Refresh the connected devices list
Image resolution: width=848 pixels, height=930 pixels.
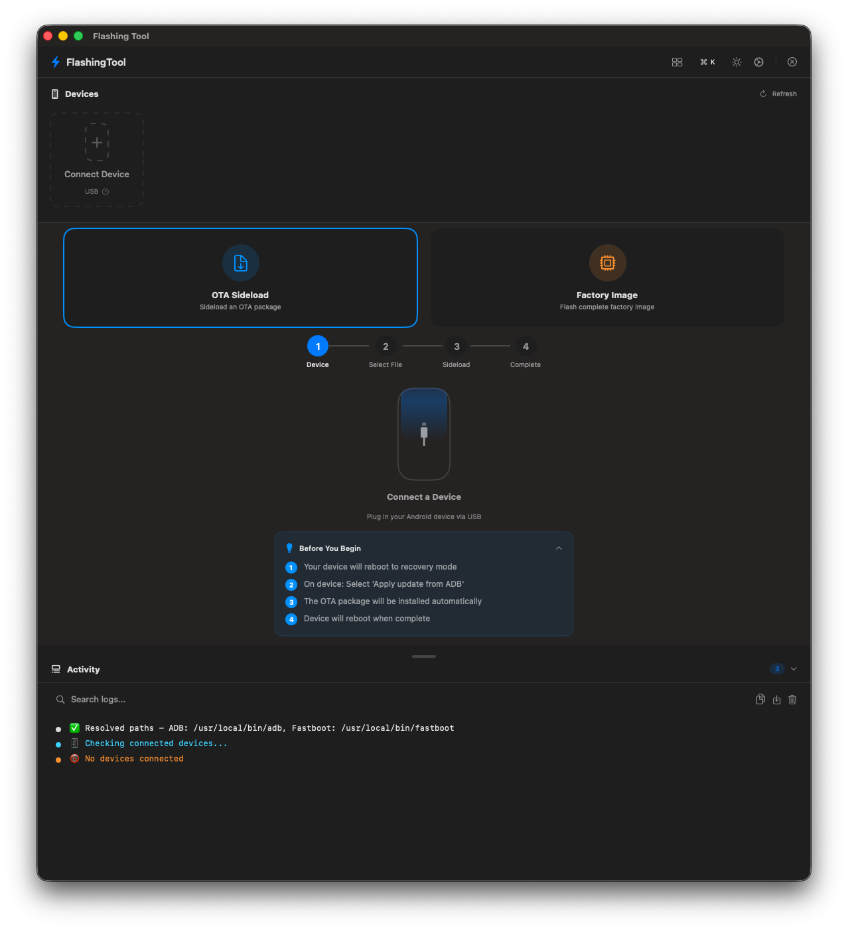coord(778,94)
